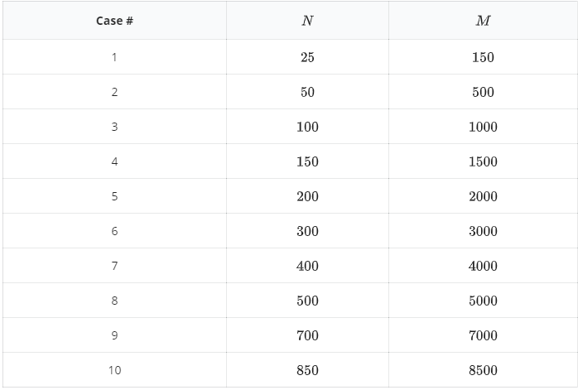578x390 pixels.
Task: Click the M column header
Action: [x=483, y=21]
